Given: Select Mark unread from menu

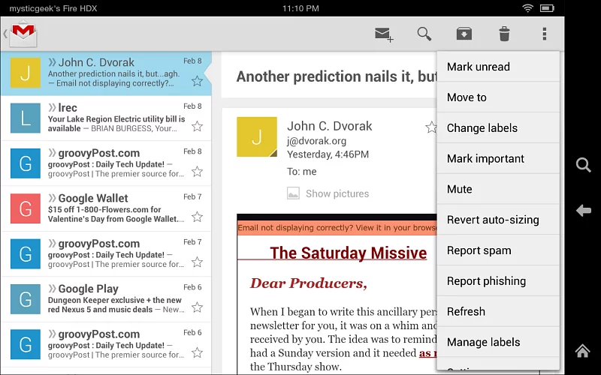Looking at the screenshot, I should point(498,67).
